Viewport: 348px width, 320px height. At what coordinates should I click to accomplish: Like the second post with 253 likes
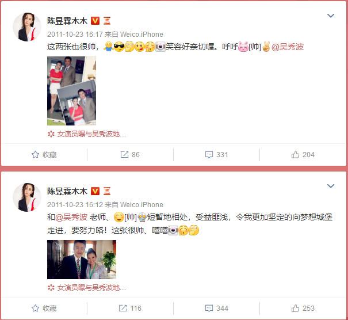tap(295, 308)
